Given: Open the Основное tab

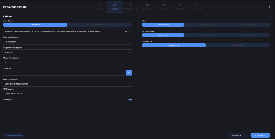Looking at the screenshot, I should [98, 7].
